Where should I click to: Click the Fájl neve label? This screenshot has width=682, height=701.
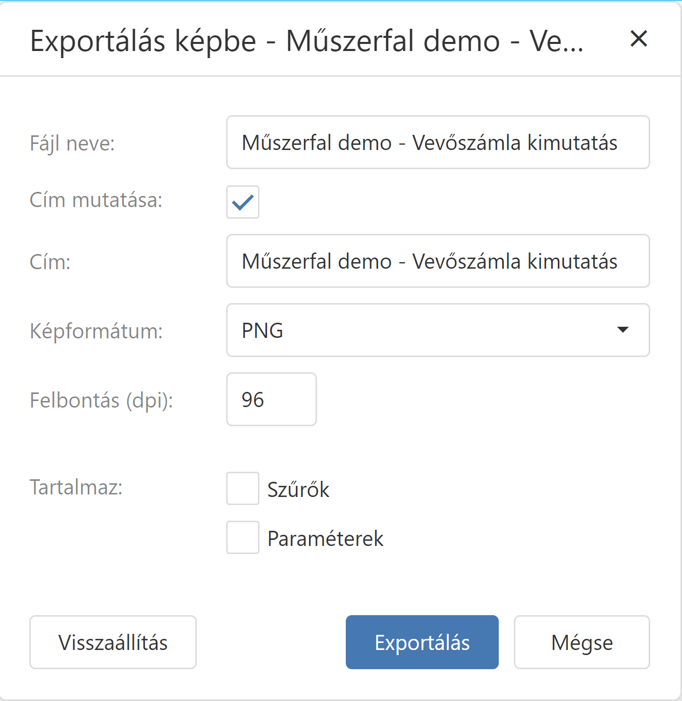point(73,143)
